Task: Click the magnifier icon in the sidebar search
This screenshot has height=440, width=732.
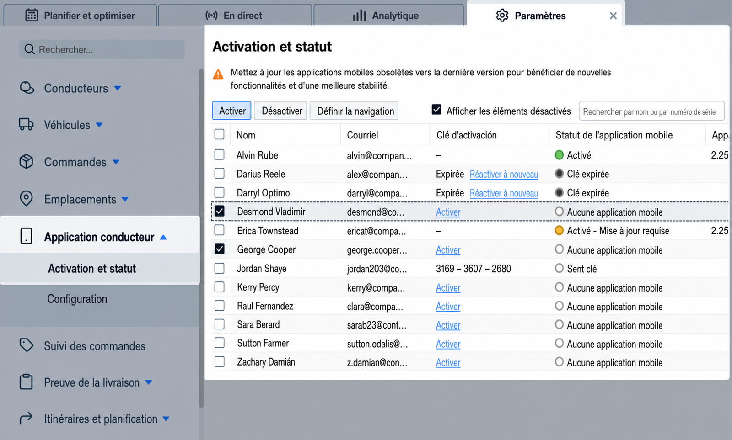Action: 30,49
